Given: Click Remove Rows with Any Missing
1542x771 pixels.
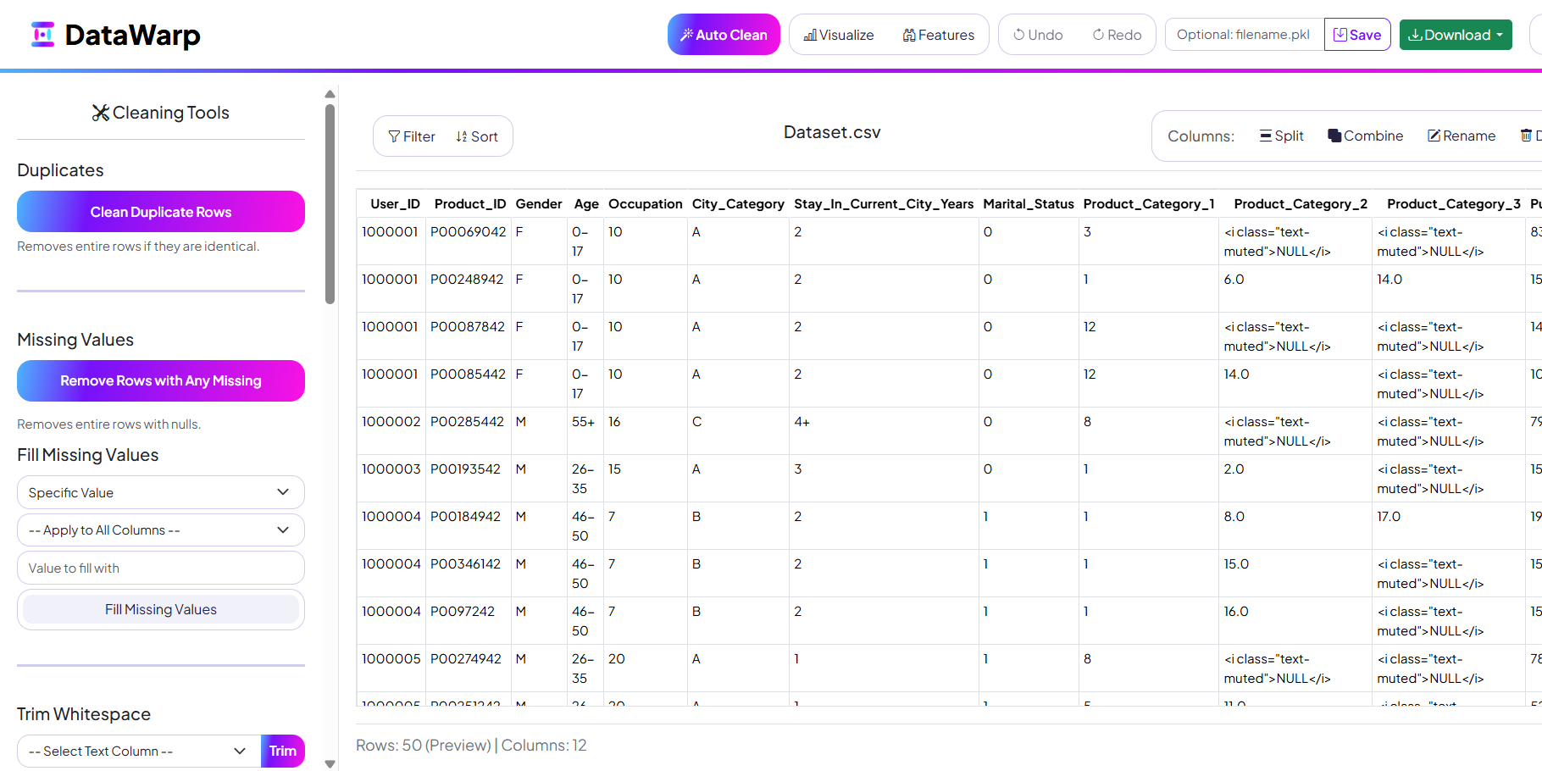Looking at the screenshot, I should point(161,381).
